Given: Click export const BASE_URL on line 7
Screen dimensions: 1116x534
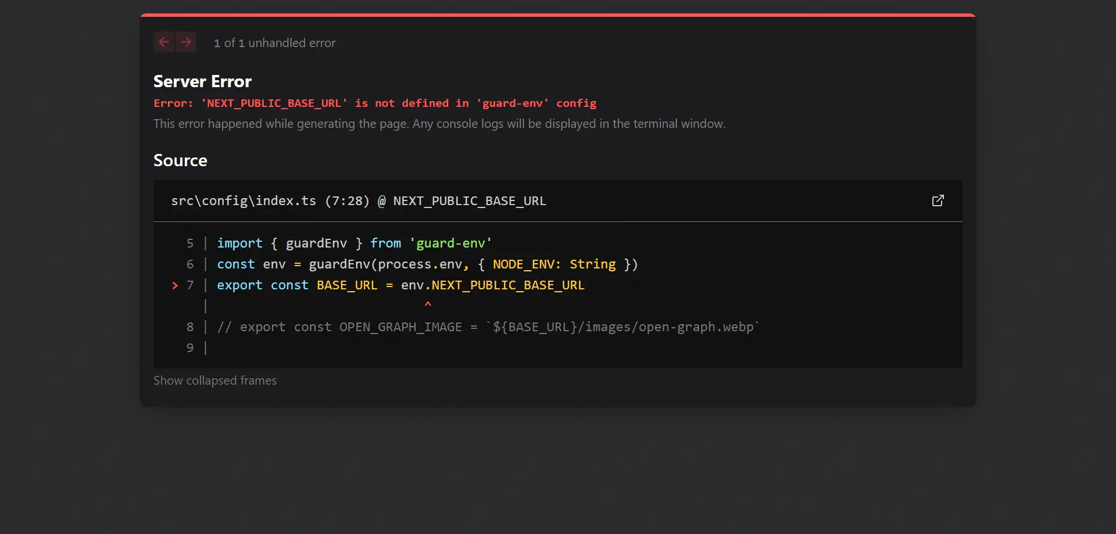Looking at the screenshot, I should [x=296, y=285].
